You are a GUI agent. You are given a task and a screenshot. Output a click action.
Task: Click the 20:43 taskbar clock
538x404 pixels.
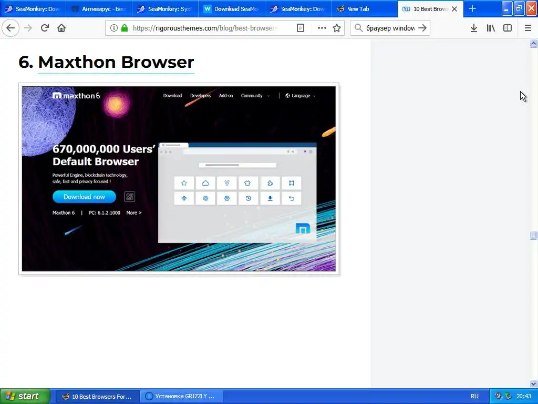(524, 396)
